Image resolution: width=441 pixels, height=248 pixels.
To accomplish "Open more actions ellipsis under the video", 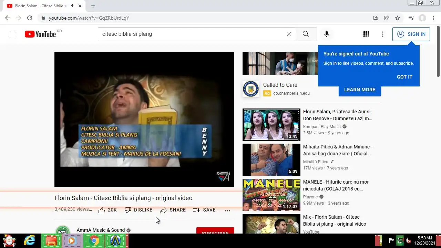I will point(227,210).
